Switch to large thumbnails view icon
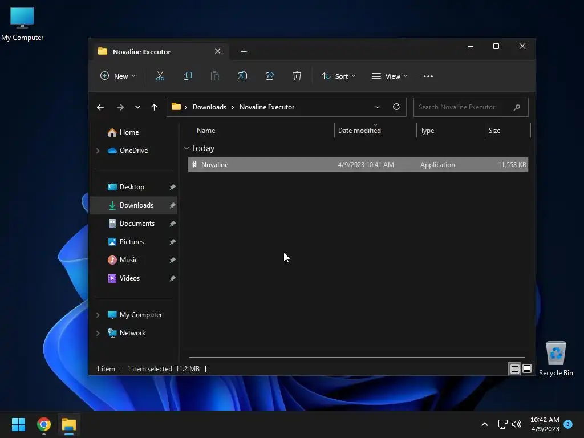 (527, 368)
